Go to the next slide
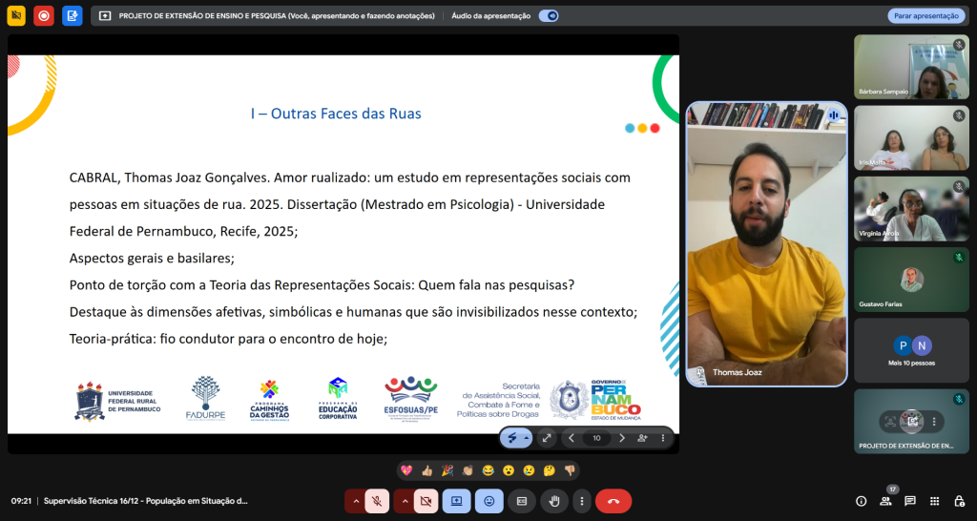Screen dimensions: 977x521 [622, 438]
